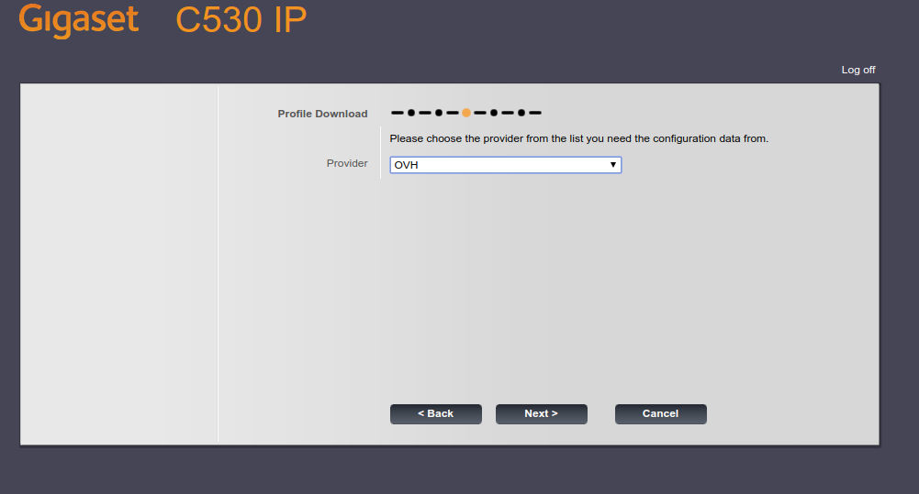The height and width of the screenshot is (494, 919).
Task: Click the Gigaset logo
Action: [x=78, y=21]
